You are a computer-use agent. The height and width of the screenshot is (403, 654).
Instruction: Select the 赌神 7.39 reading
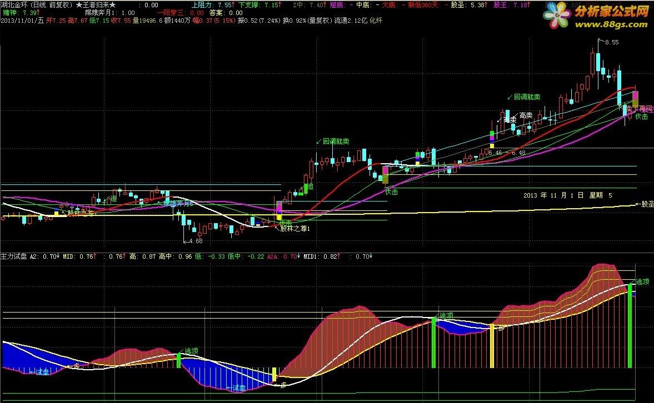click(x=21, y=13)
